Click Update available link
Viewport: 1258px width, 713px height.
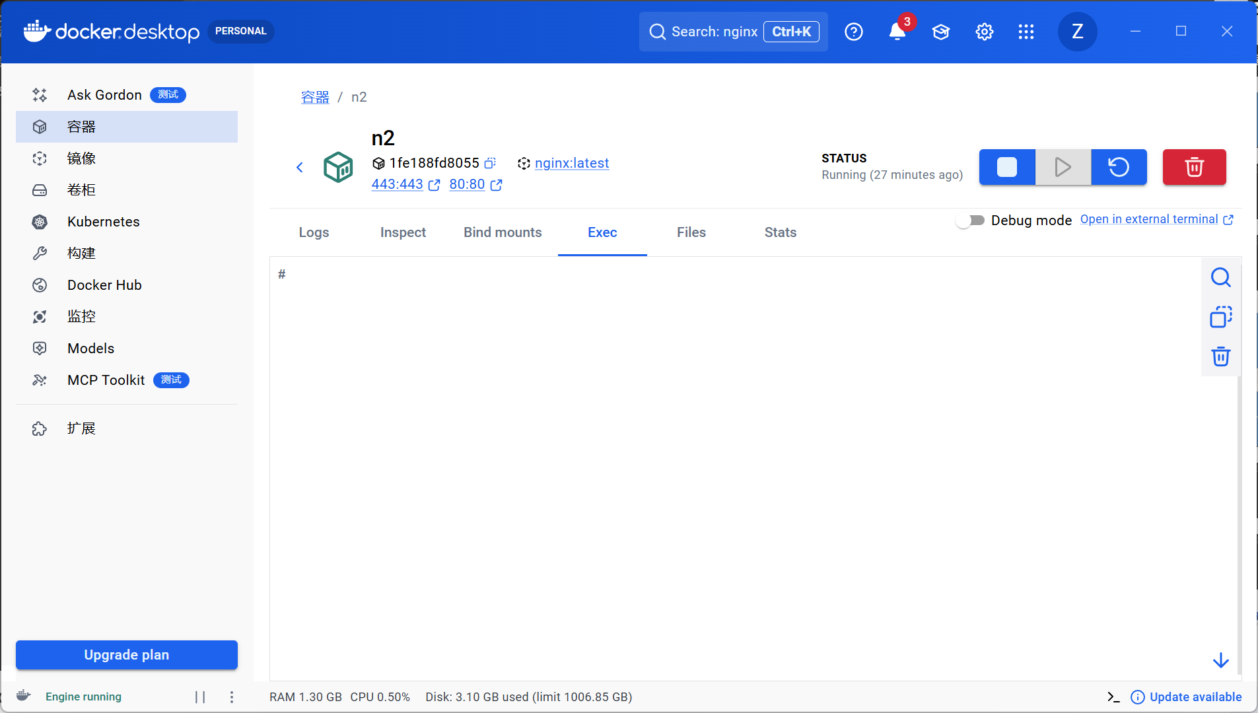[x=1186, y=697]
